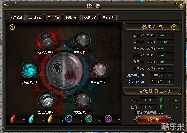Viewport: 187px width, 133px height.
Task: Select the glowing cyan 赤焰器灵 orb
Action: (30, 70)
